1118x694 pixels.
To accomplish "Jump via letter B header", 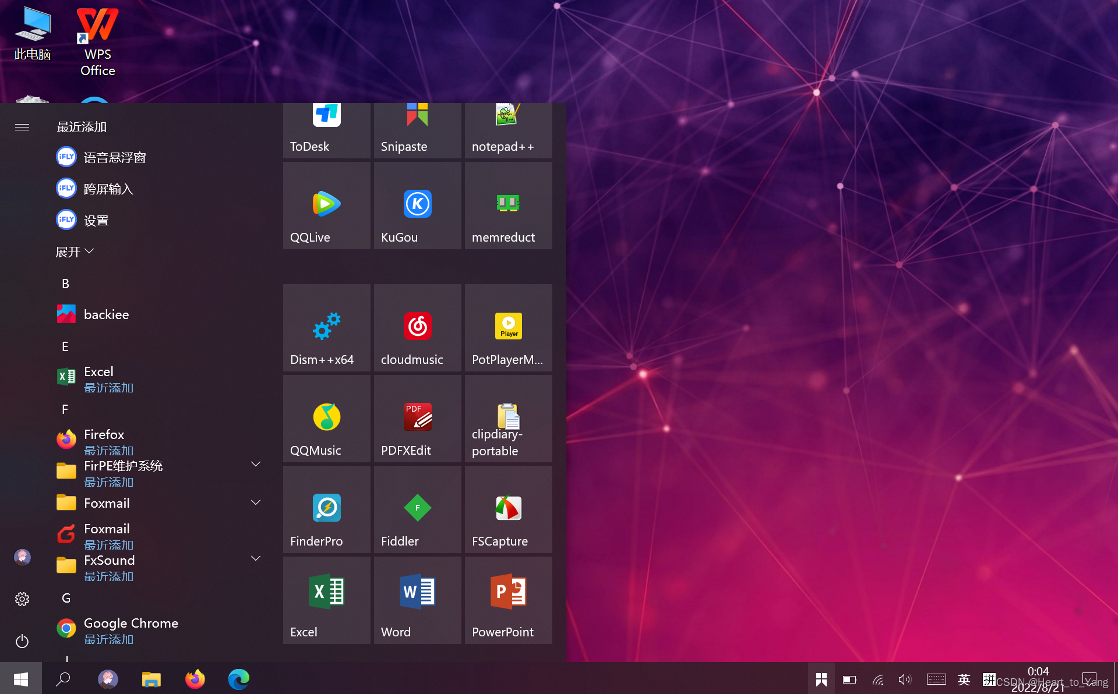I will (x=65, y=284).
